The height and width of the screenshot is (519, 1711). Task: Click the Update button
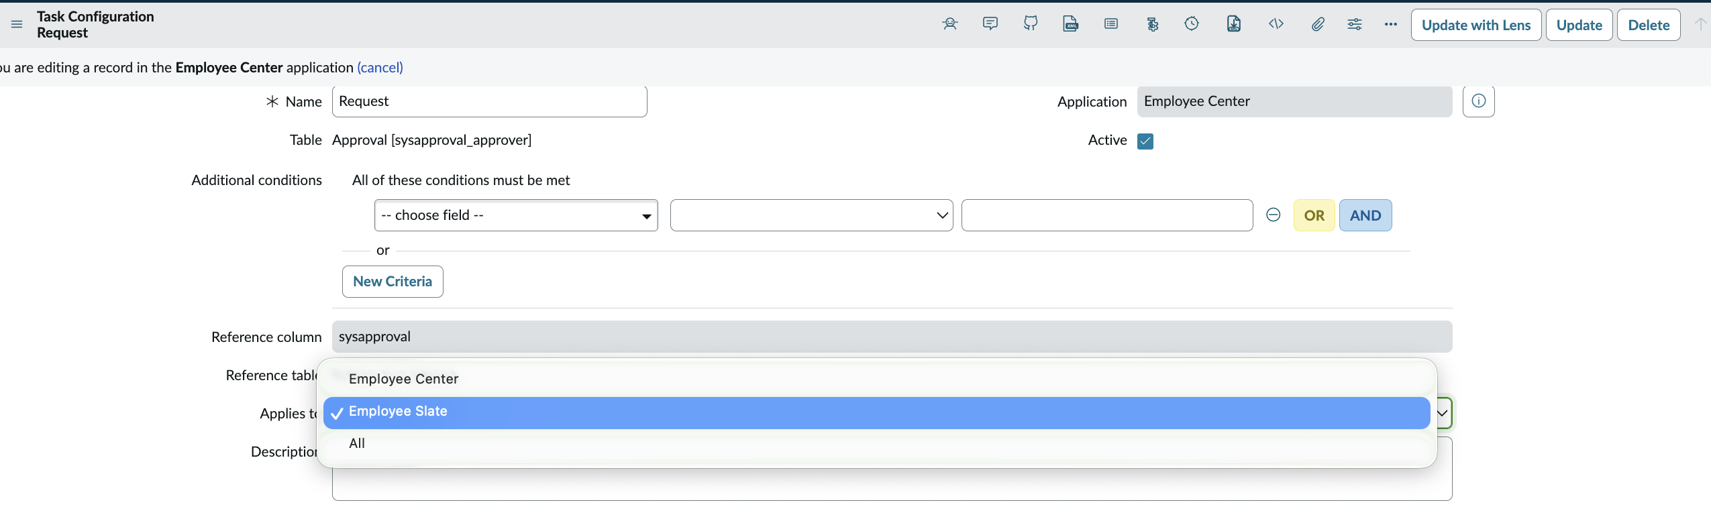pos(1579,25)
